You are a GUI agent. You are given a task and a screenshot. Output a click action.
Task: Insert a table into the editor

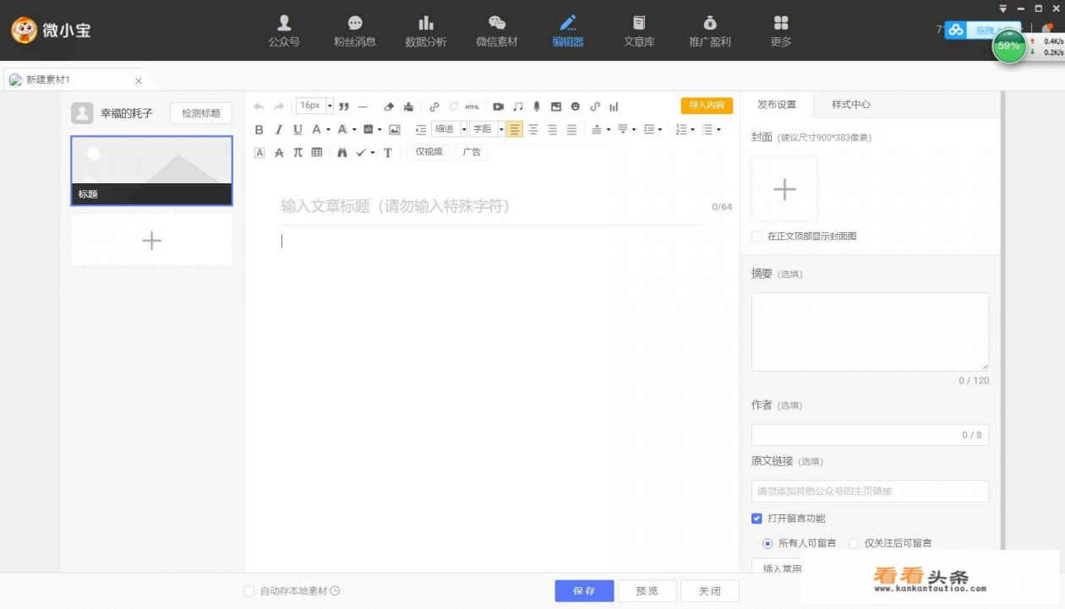316,152
